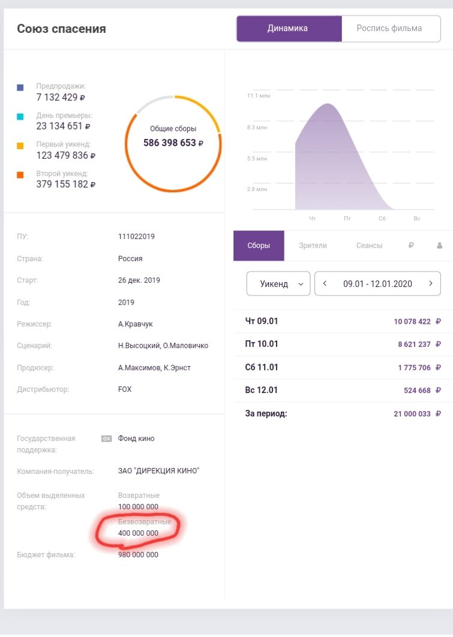Click the Сб chart axis label
453x637 pixels.
point(382,219)
